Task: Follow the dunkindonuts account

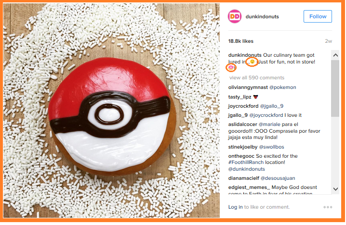Action: pos(318,16)
